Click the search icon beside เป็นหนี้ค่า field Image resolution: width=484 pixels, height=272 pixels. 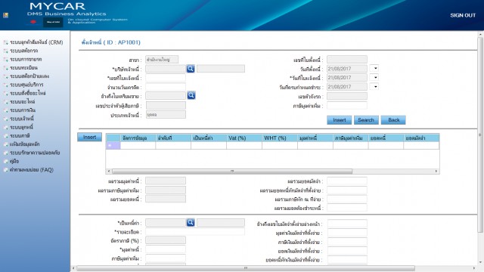point(191,222)
